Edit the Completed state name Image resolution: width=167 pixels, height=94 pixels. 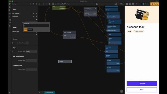(x=33, y=17)
